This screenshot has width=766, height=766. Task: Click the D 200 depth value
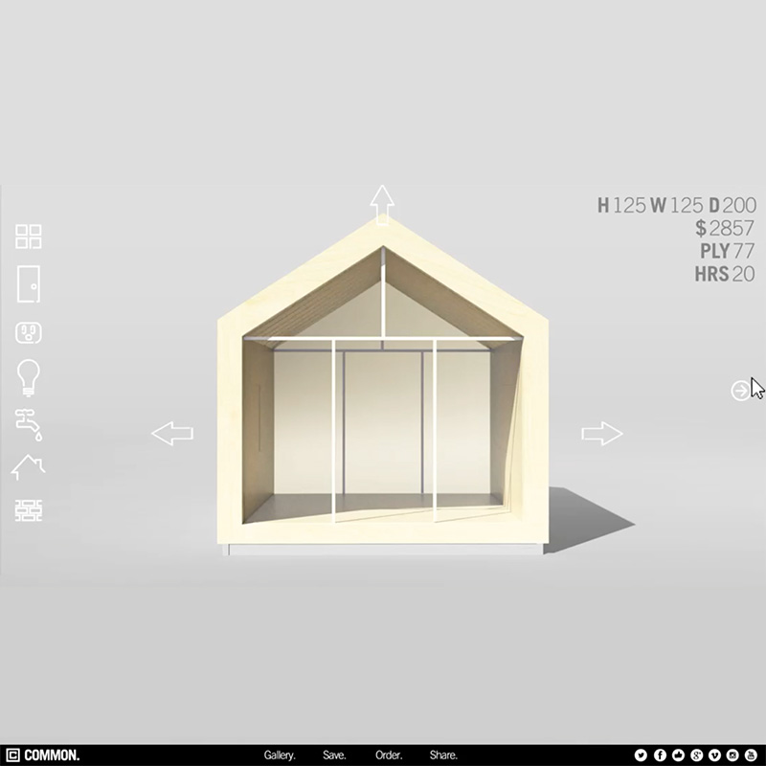pos(732,205)
